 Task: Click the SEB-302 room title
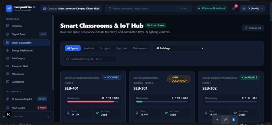click(x=209, y=88)
